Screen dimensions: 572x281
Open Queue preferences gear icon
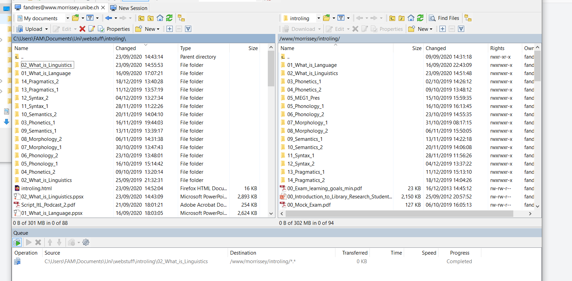[86, 243]
